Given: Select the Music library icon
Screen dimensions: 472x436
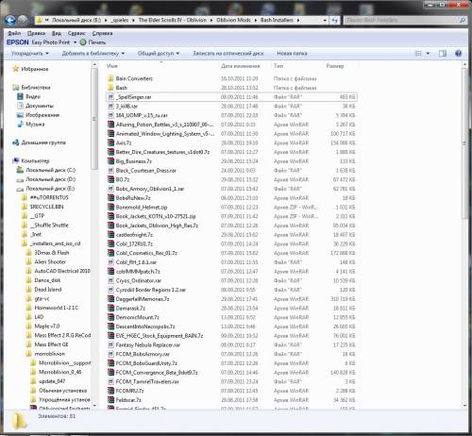Looking at the screenshot, I should point(20,124).
